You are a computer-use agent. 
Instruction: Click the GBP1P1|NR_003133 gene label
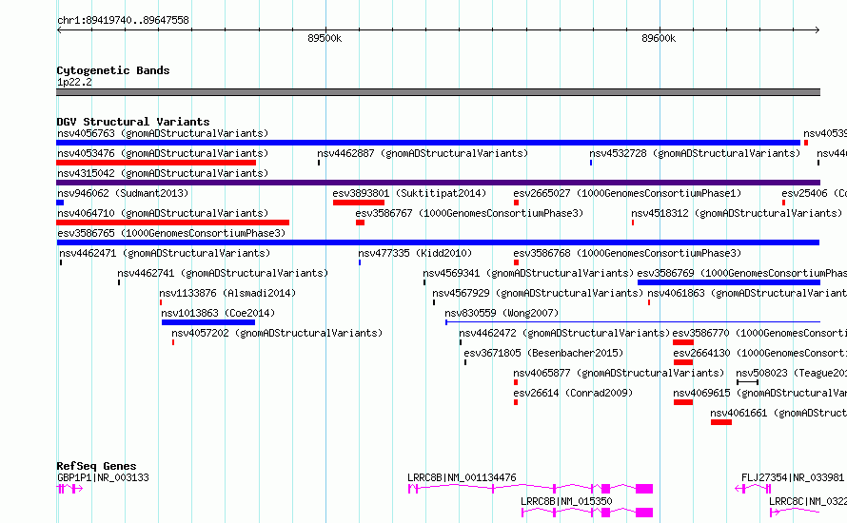103,477
